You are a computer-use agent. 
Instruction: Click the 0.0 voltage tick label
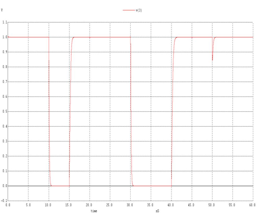pyautogui.click(x=5, y=185)
